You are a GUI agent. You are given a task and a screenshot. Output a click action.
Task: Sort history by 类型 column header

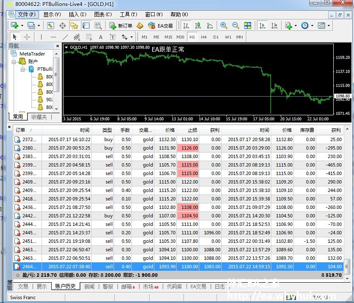pyautogui.click(x=103, y=130)
